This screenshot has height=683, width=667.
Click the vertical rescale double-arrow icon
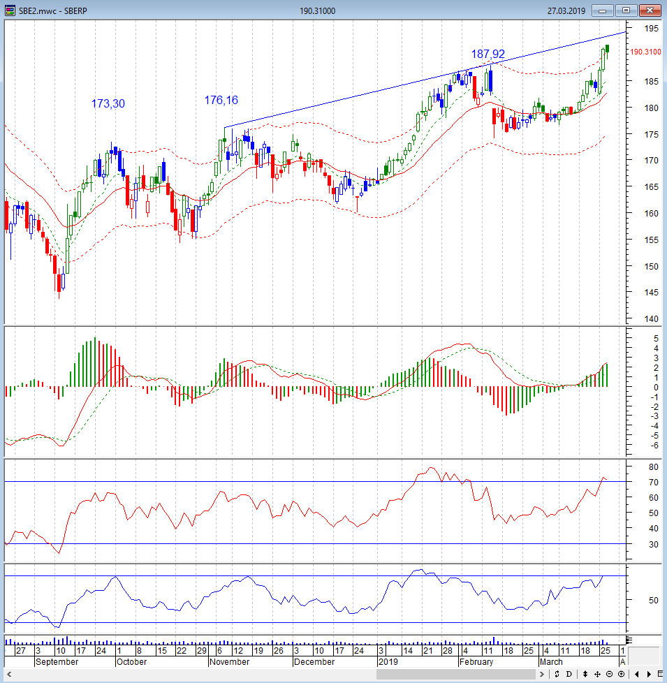585,674
